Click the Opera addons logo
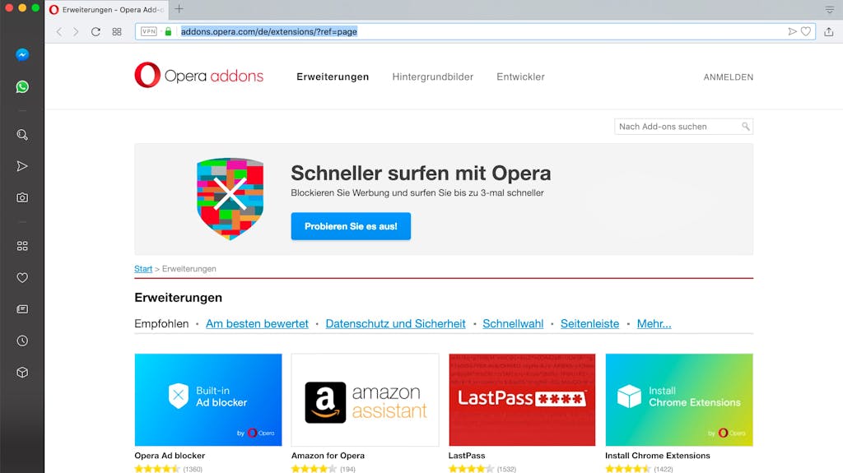 [199, 75]
